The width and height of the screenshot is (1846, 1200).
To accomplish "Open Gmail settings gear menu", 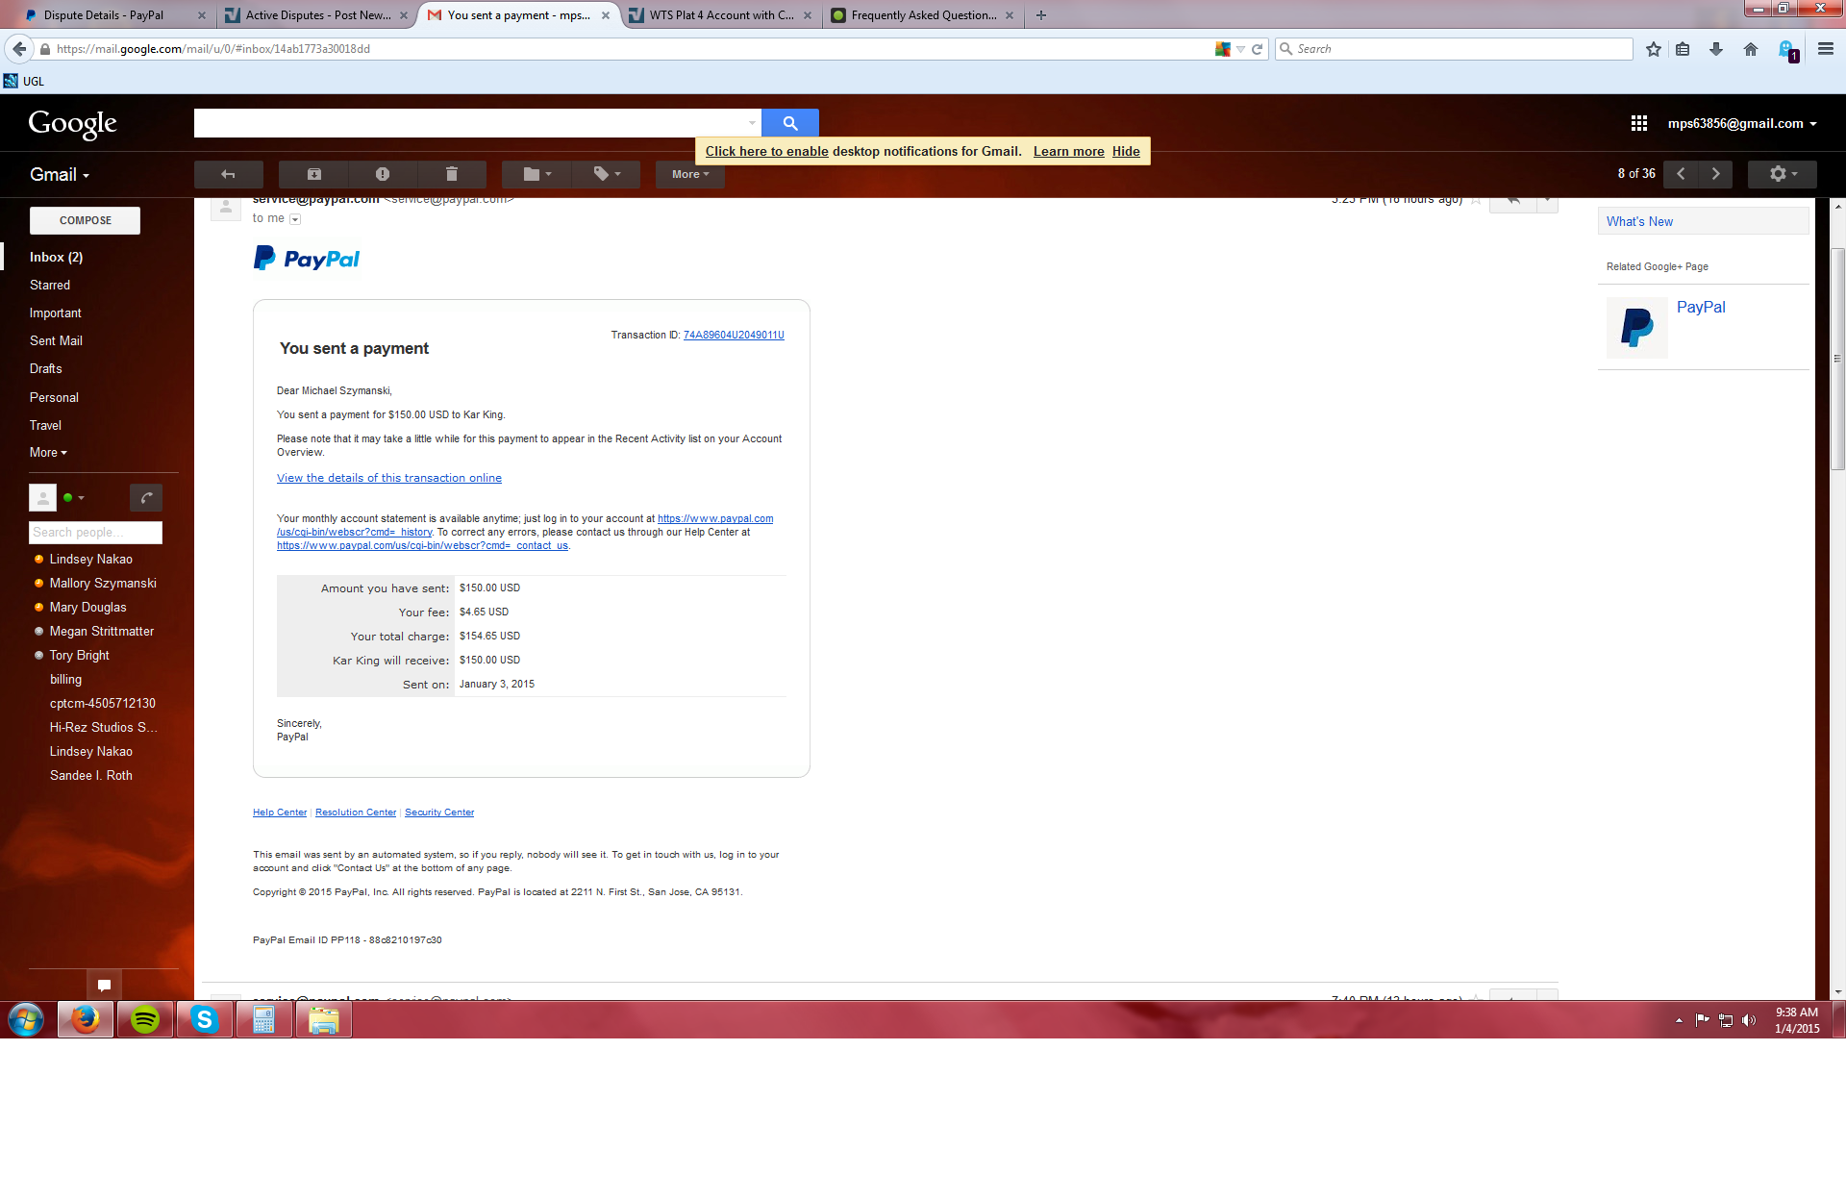I will tap(1783, 174).
